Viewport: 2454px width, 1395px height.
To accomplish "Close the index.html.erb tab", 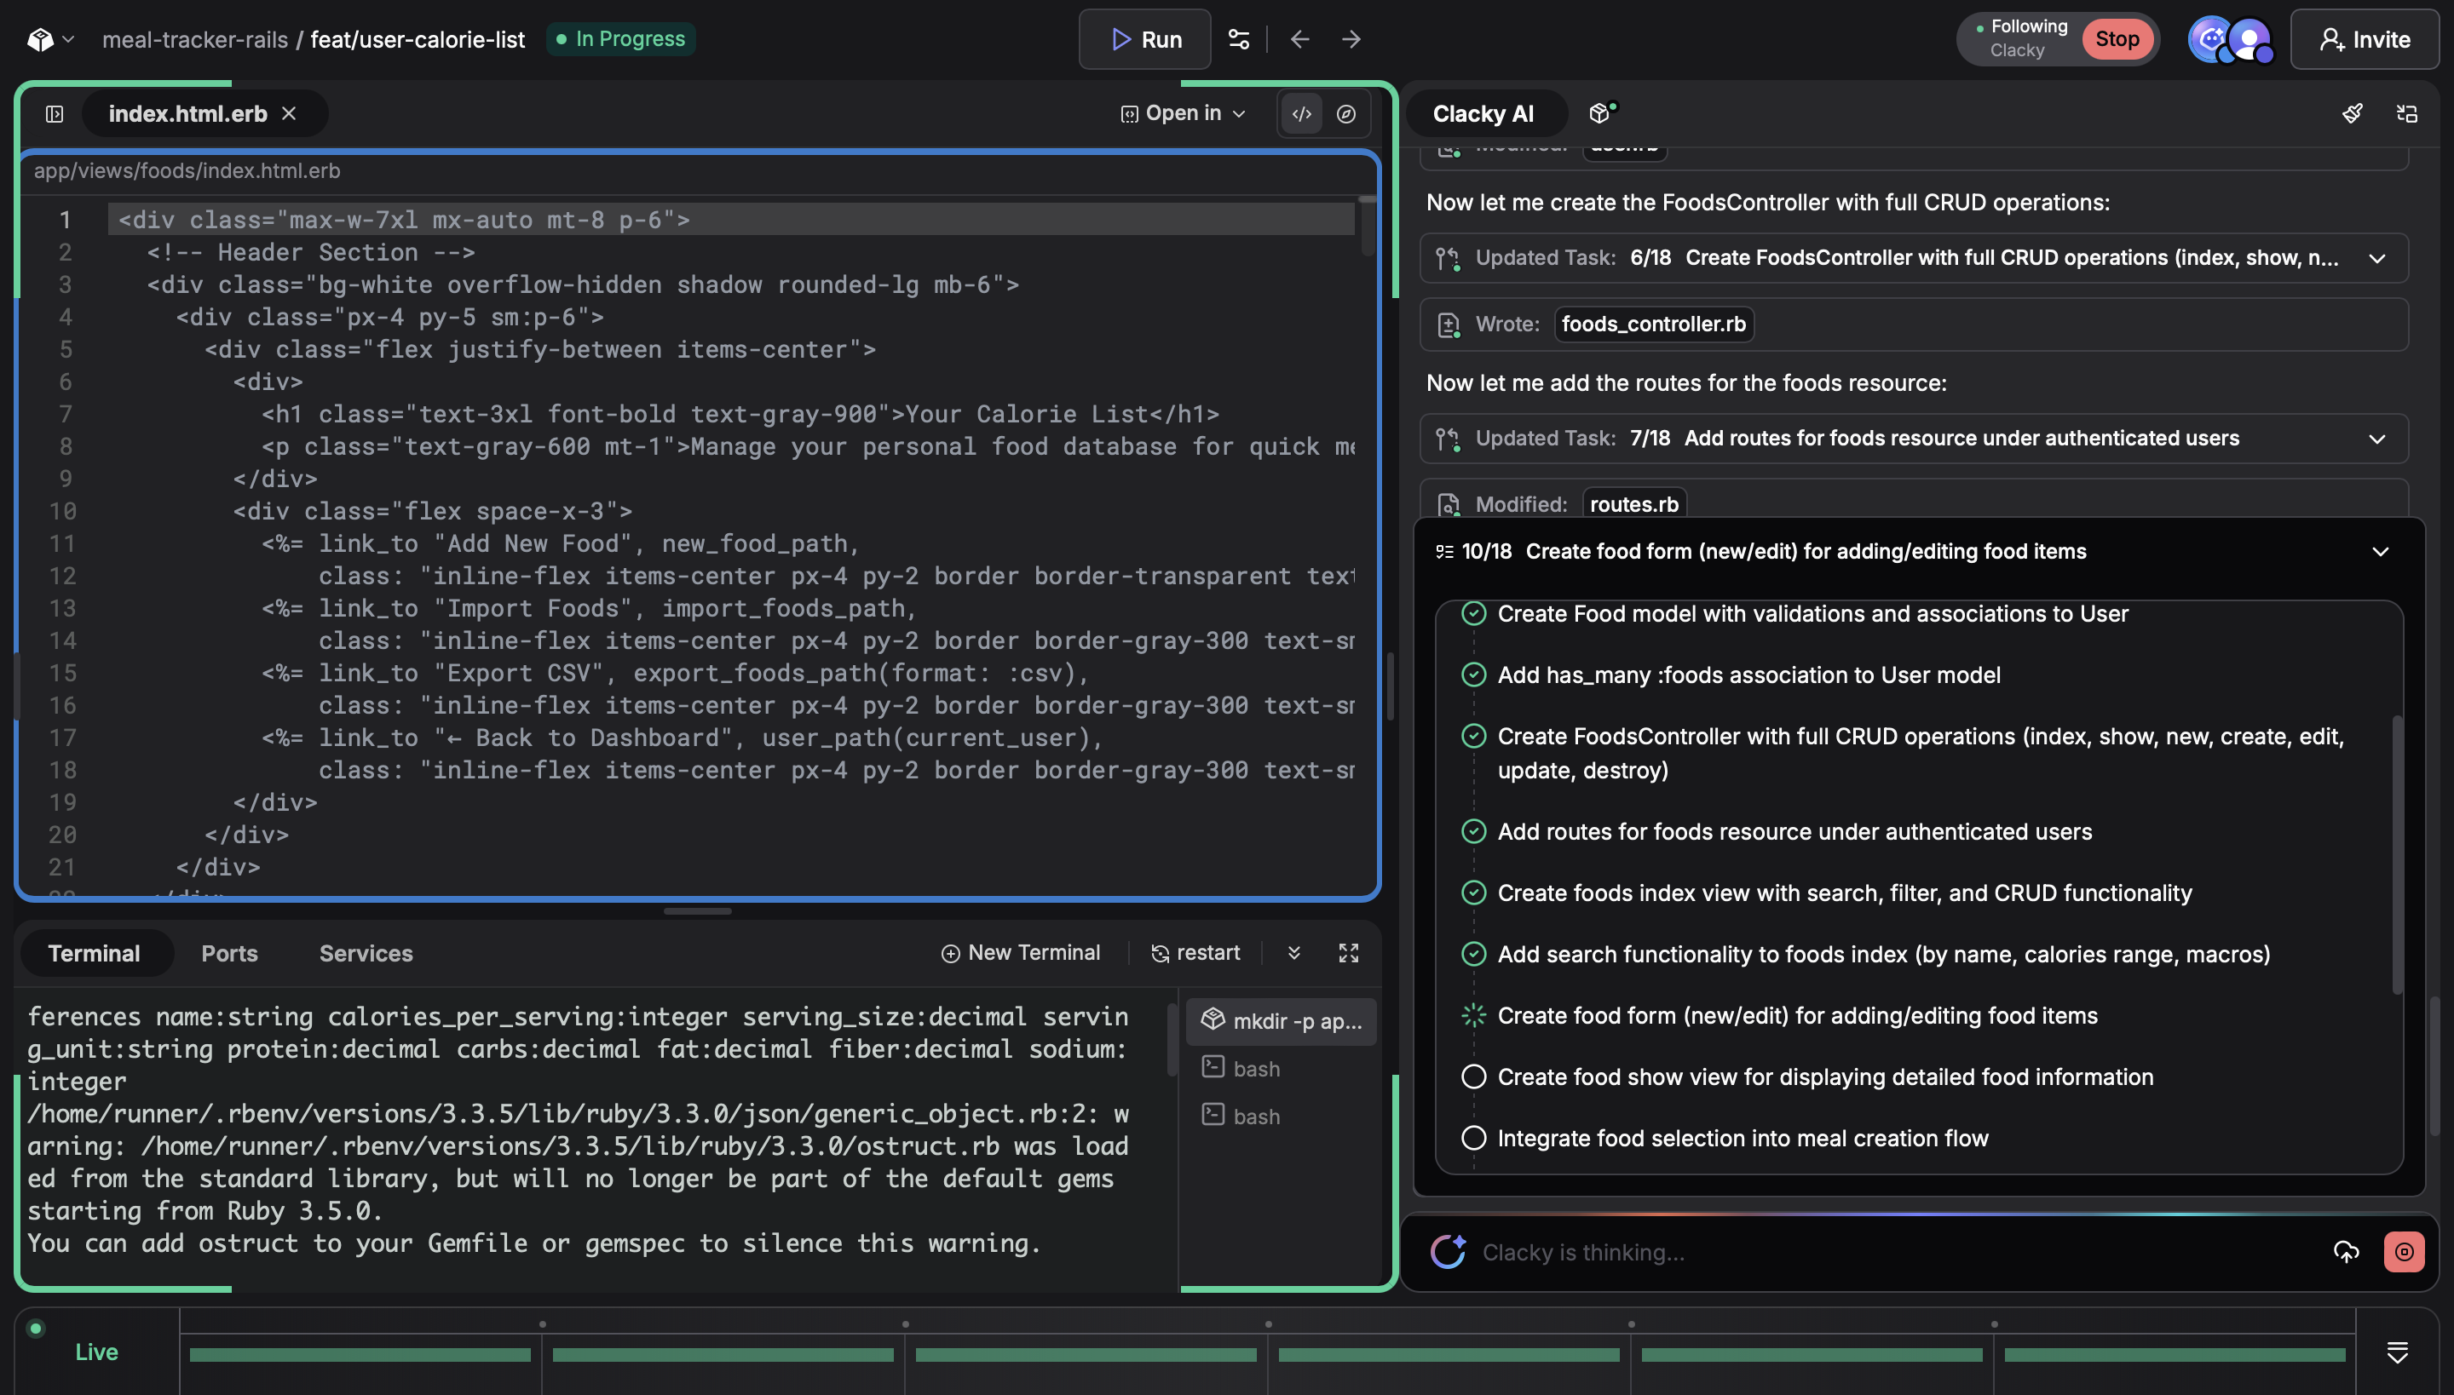I will (x=289, y=113).
